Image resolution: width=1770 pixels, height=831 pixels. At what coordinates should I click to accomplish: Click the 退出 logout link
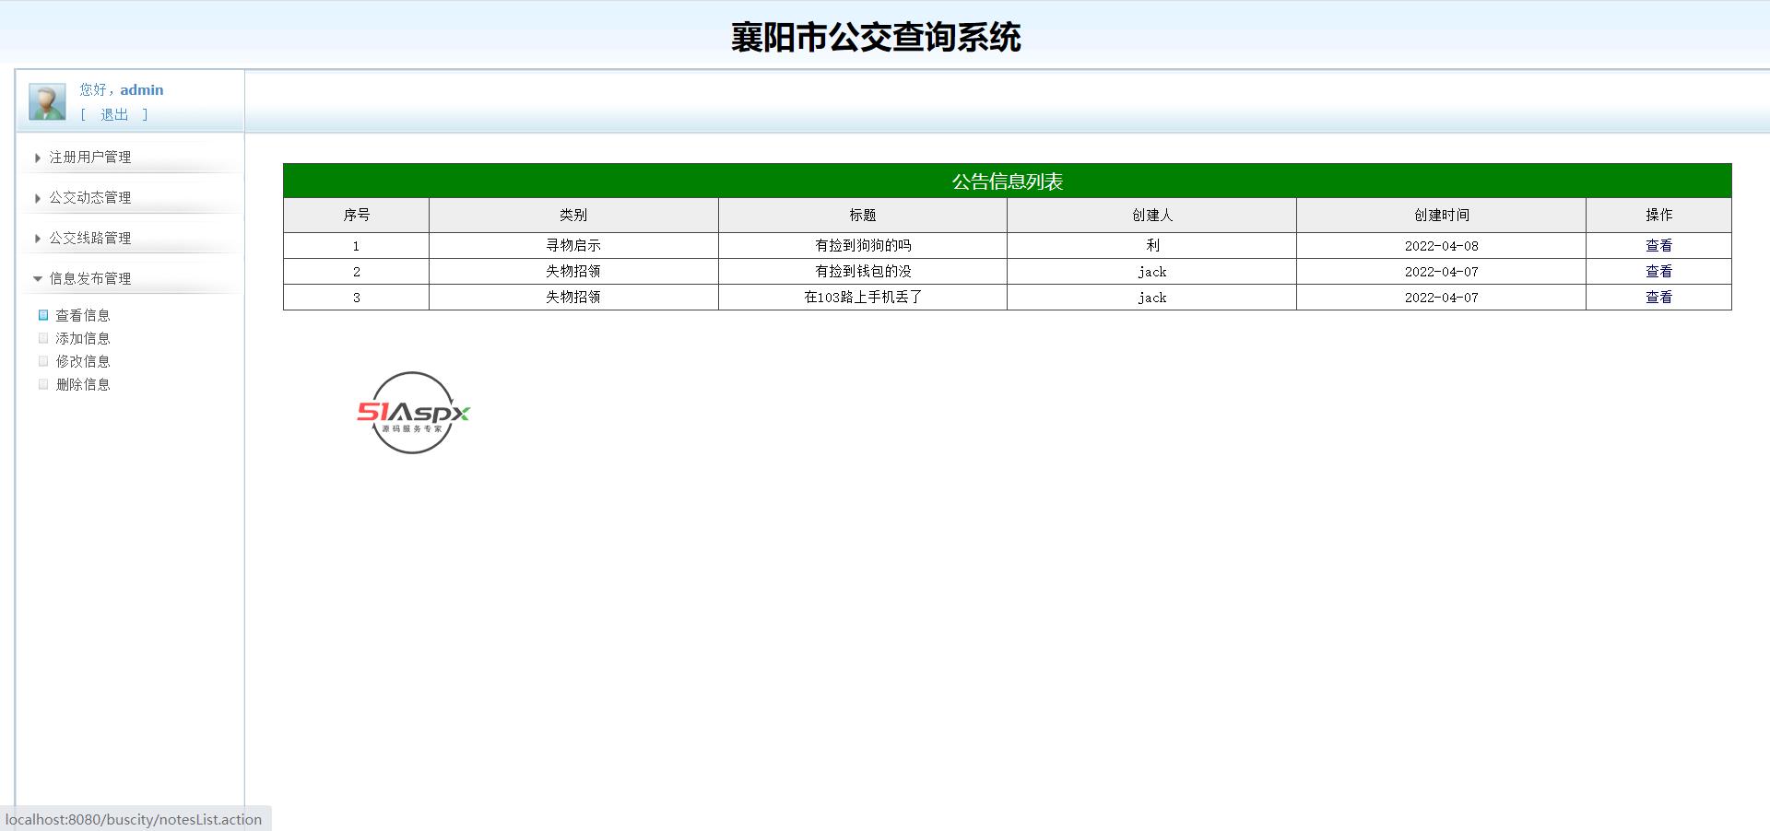pyautogui.click(x=114, y=114)
